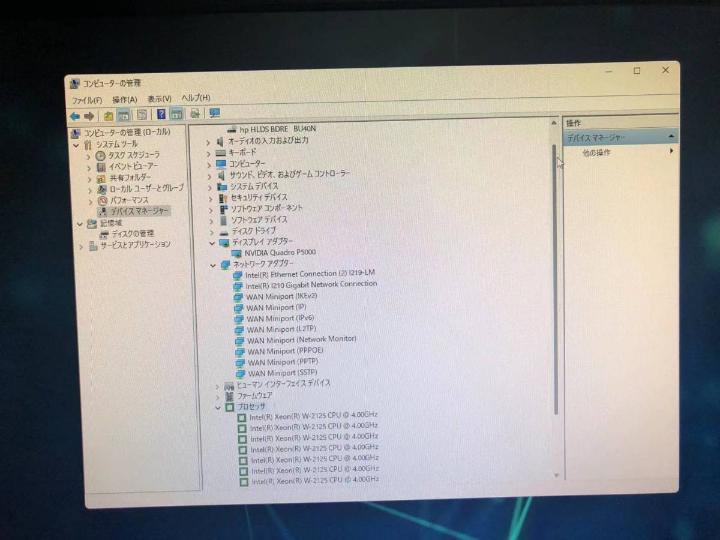The height and width of the screenshot is (540, 720).
Task: Collapse the システム ツール tree node
Action: (76, 145)
